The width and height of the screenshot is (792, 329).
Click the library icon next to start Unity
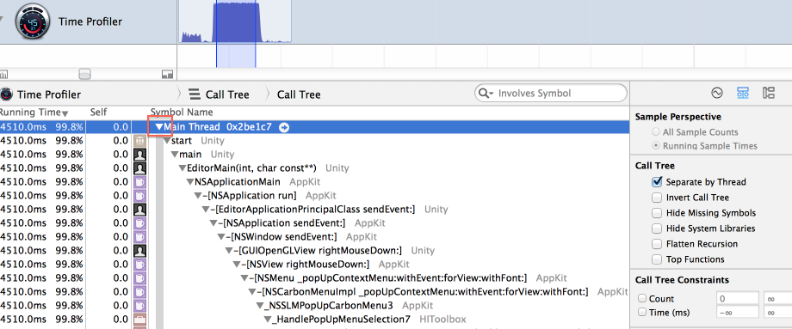(x=139, y=141)
